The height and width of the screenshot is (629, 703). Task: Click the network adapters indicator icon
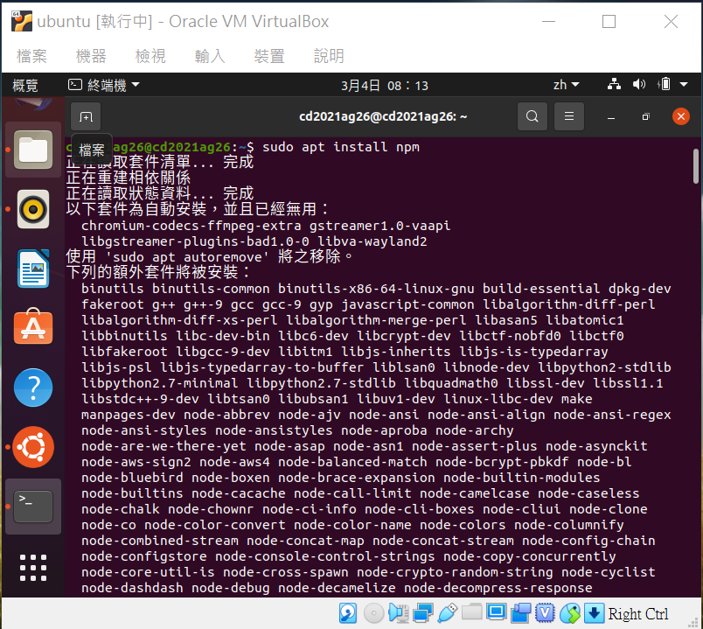point(423,613)
